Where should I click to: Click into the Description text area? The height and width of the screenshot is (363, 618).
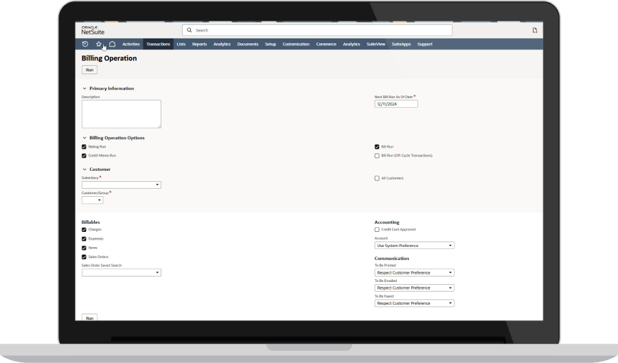121,114
